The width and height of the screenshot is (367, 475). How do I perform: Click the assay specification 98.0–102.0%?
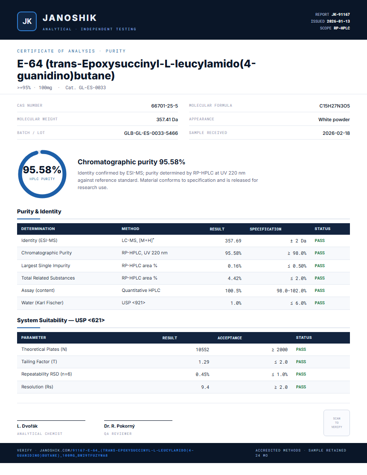click(x=291, y=291)
